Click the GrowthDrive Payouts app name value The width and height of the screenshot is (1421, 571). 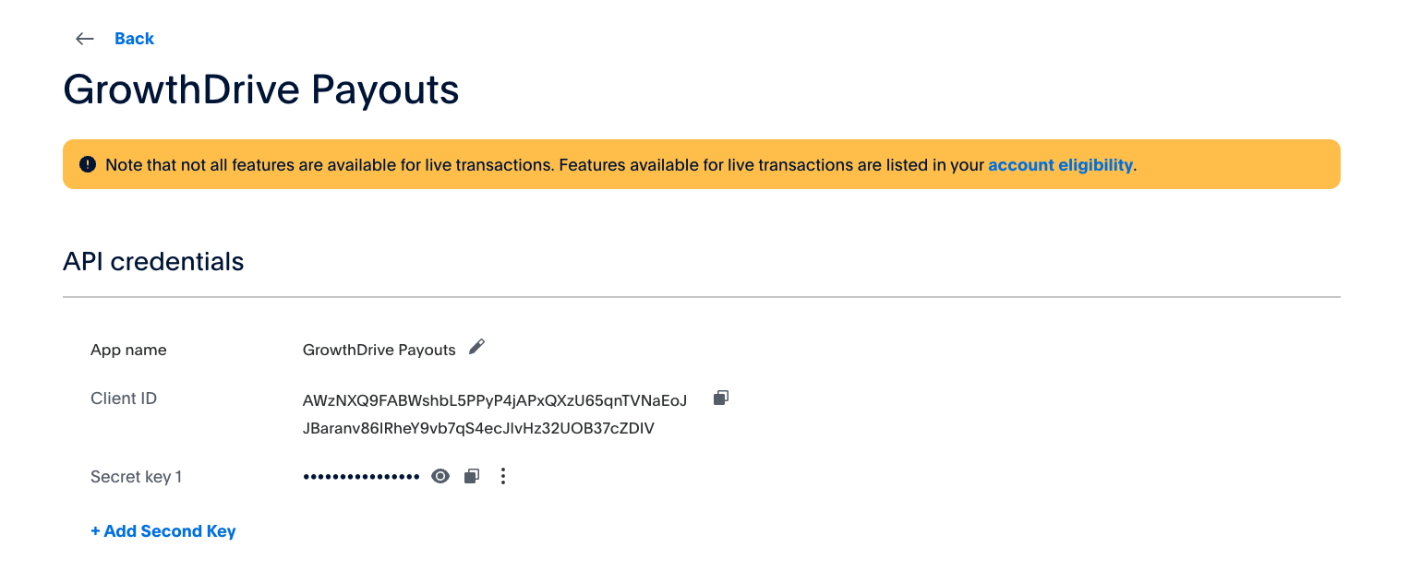click(379, 351)
